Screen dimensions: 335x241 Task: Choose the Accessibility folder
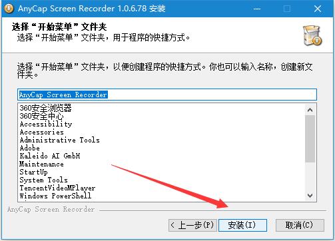46,124
